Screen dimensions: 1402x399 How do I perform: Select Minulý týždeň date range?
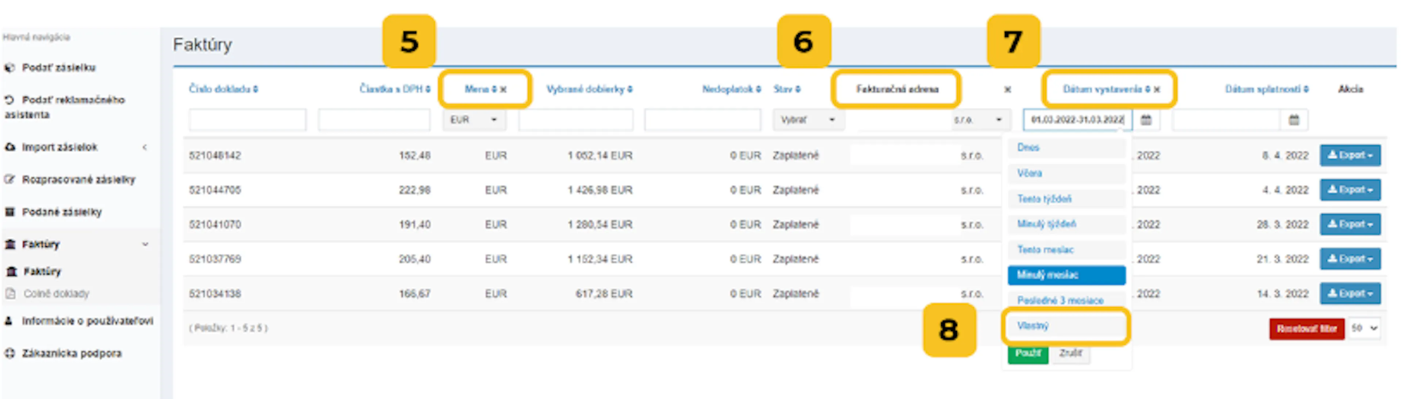1067,224
